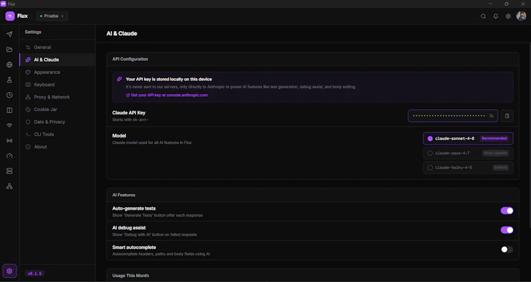Click the purple Flux logo icon
Viewport: 531px width, 282px height.
(10, 16)
